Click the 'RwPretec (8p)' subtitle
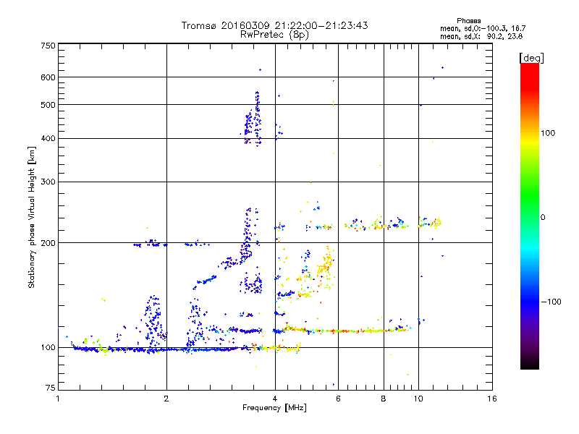 tap(274, 35)
